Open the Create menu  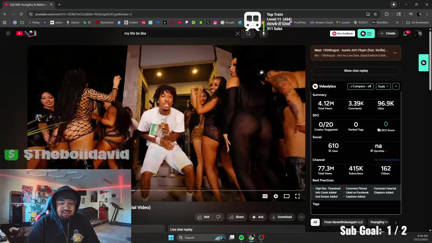387,33
